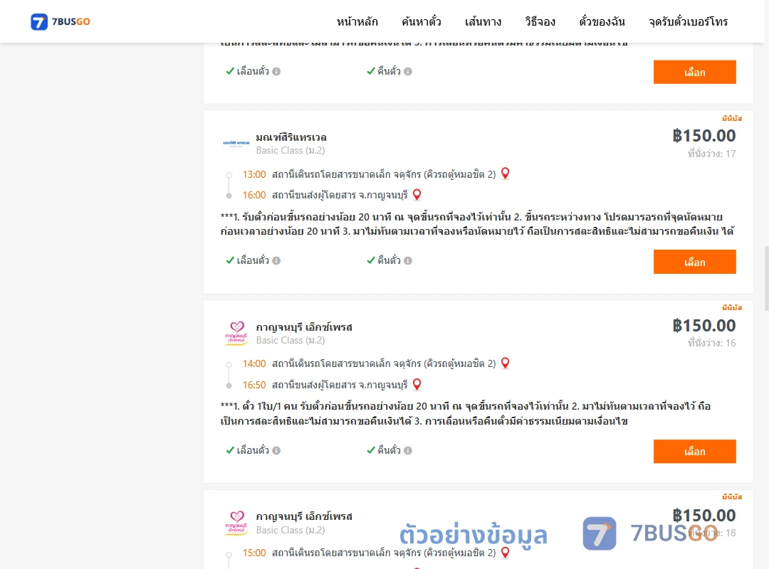Click เลื่อนตั๋ว info icon in 13:00 trip card
The image size is (769, 569).
(276, 261)
